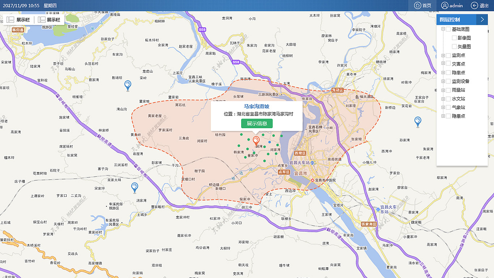Select the 矢量图 tree label
494x278 pixels.
[464, 46]
